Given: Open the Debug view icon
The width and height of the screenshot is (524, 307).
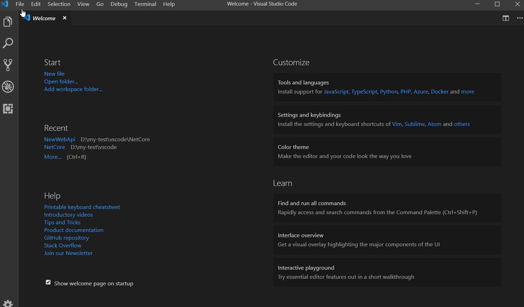Looking at the screenshot, I should click(8, 87).
